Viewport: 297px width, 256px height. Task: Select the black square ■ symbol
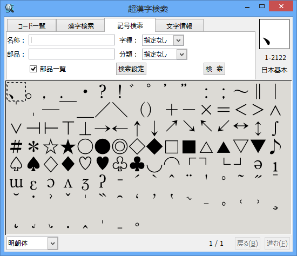pyautogui.click(x=189, y=147)
